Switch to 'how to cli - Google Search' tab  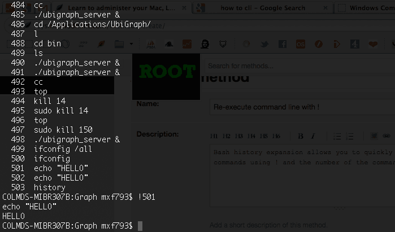(263, 8)
